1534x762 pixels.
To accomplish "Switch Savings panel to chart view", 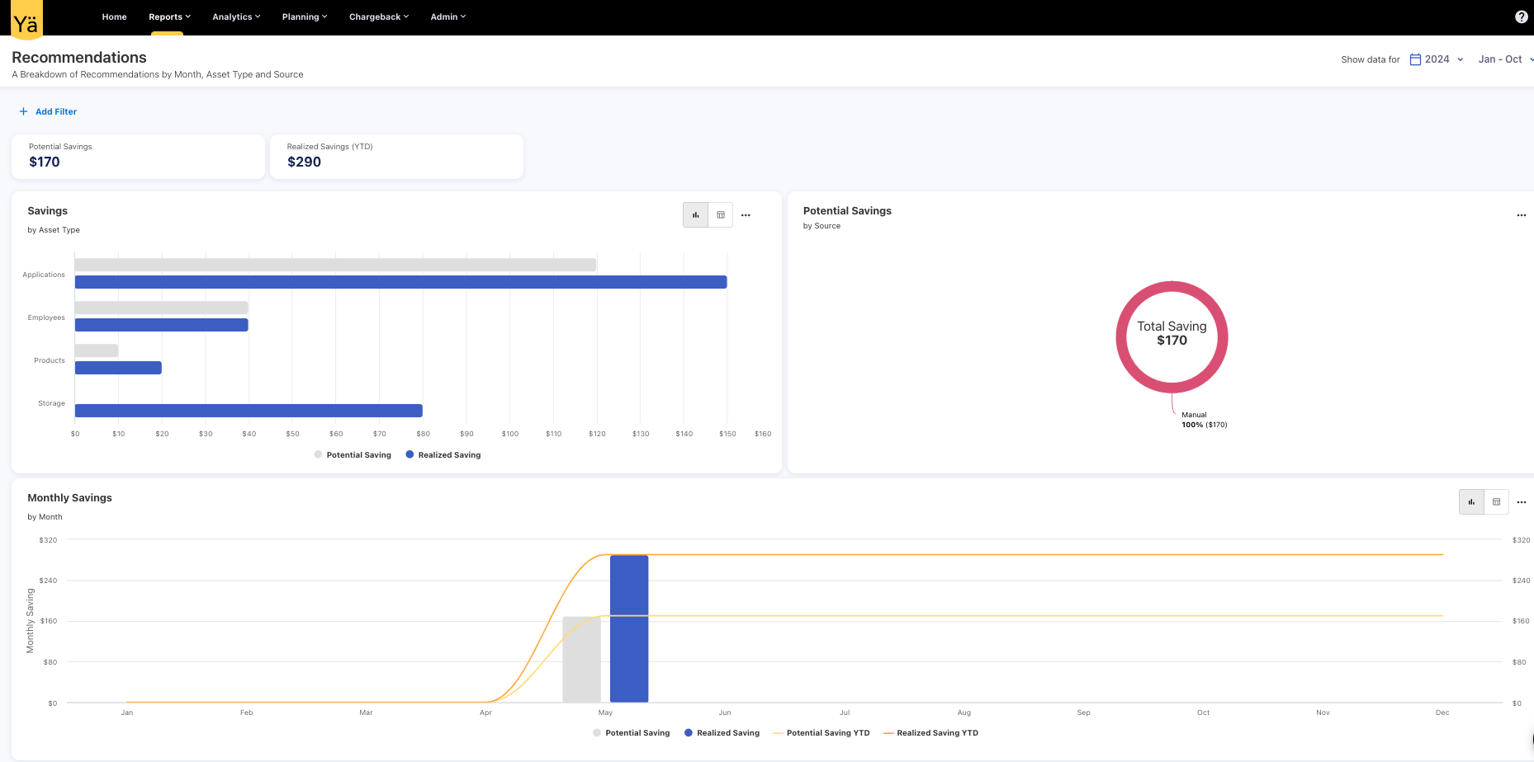I will 695,215.
